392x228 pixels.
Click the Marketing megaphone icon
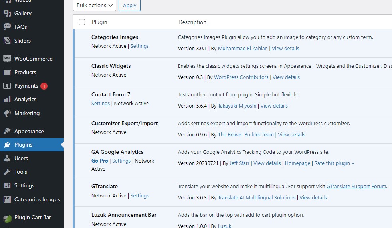click(x=7, y=113)
